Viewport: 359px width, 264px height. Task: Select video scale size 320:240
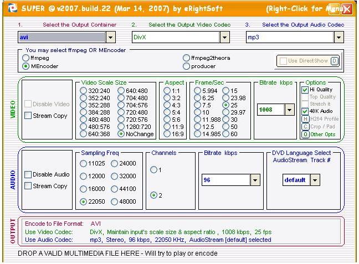point(83,91)
